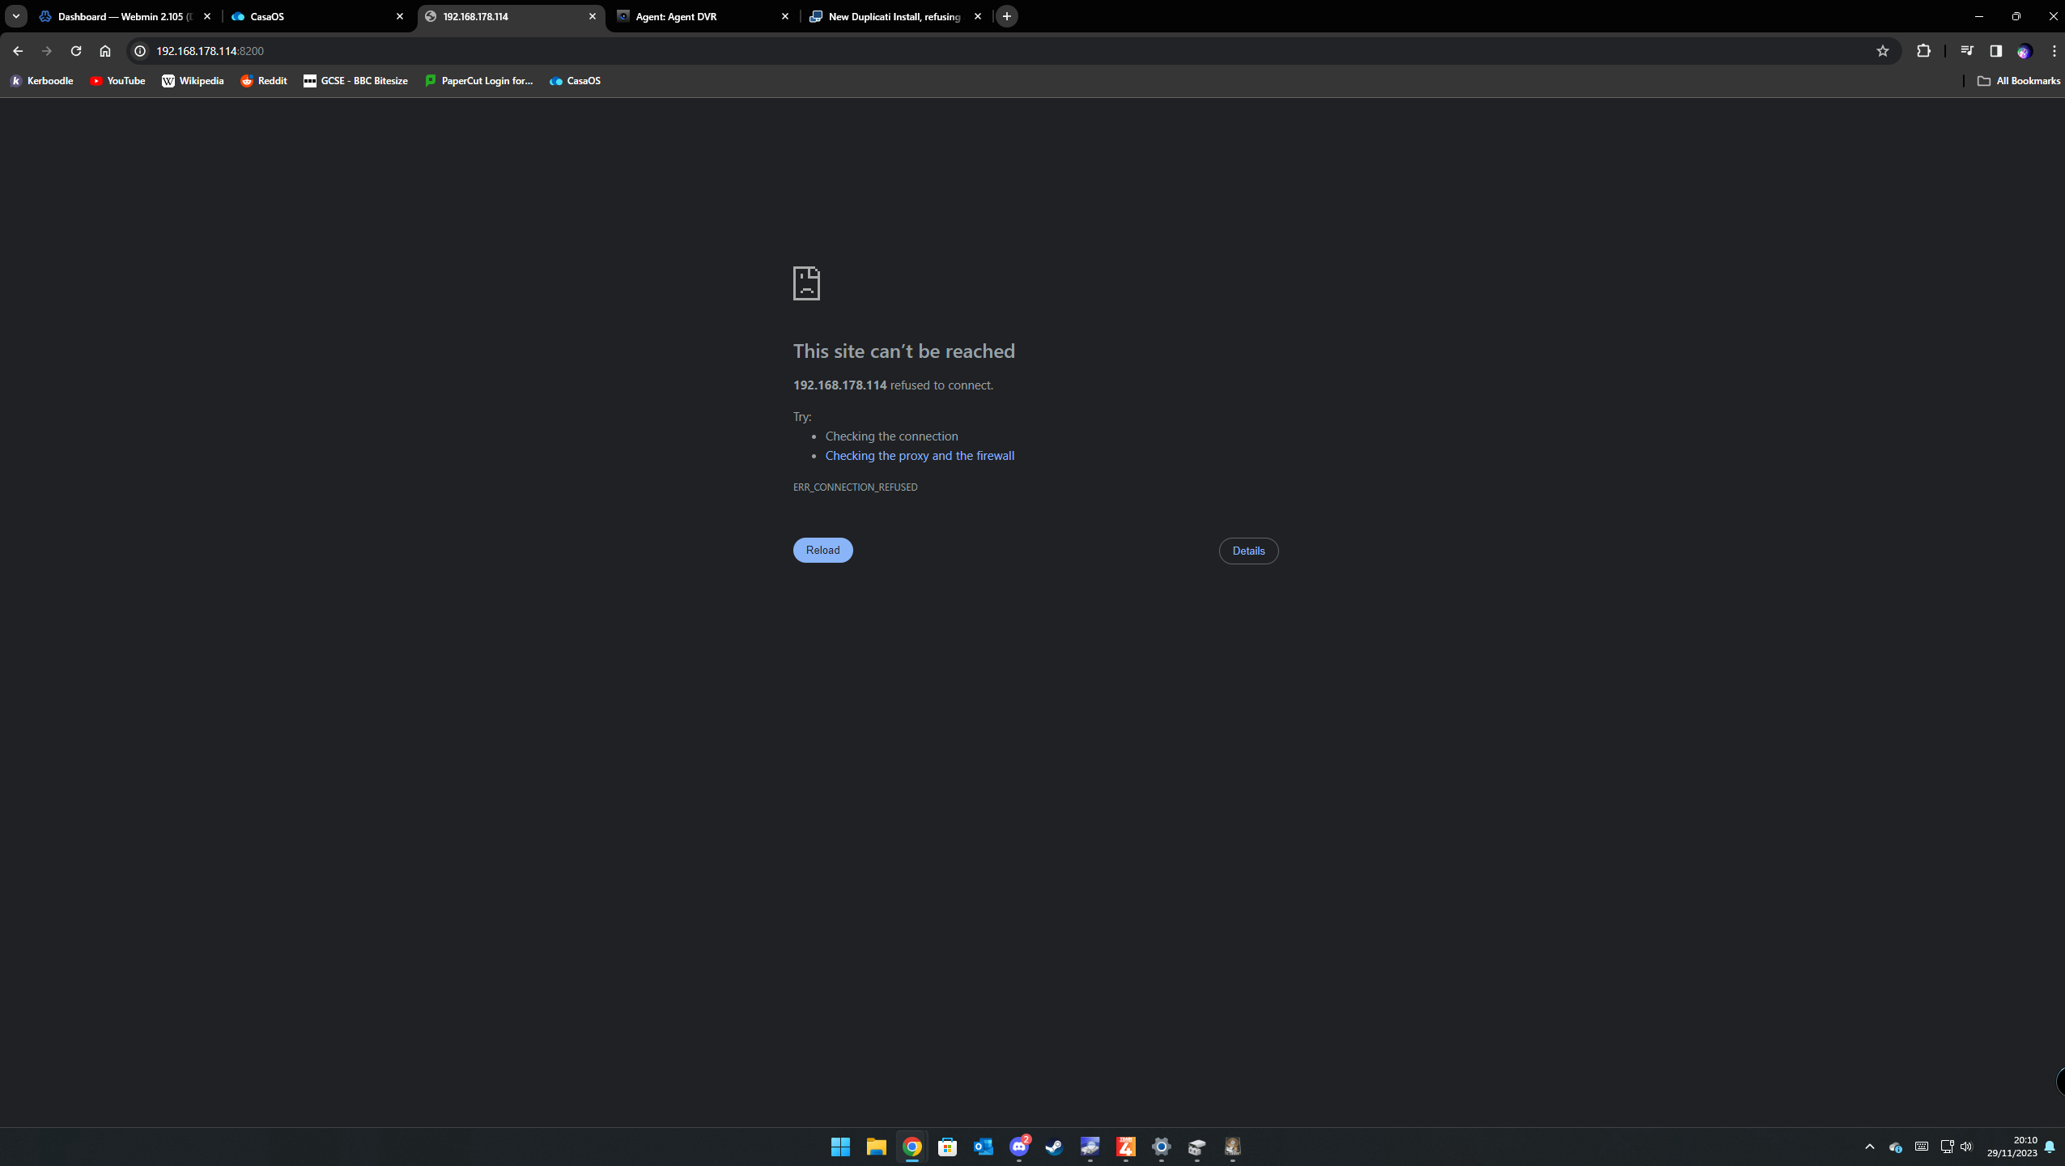This screenshot has width=2065, height=1166.
Task: Click the Wikipedia bookmark icon
Action: (x=166, y=81)
